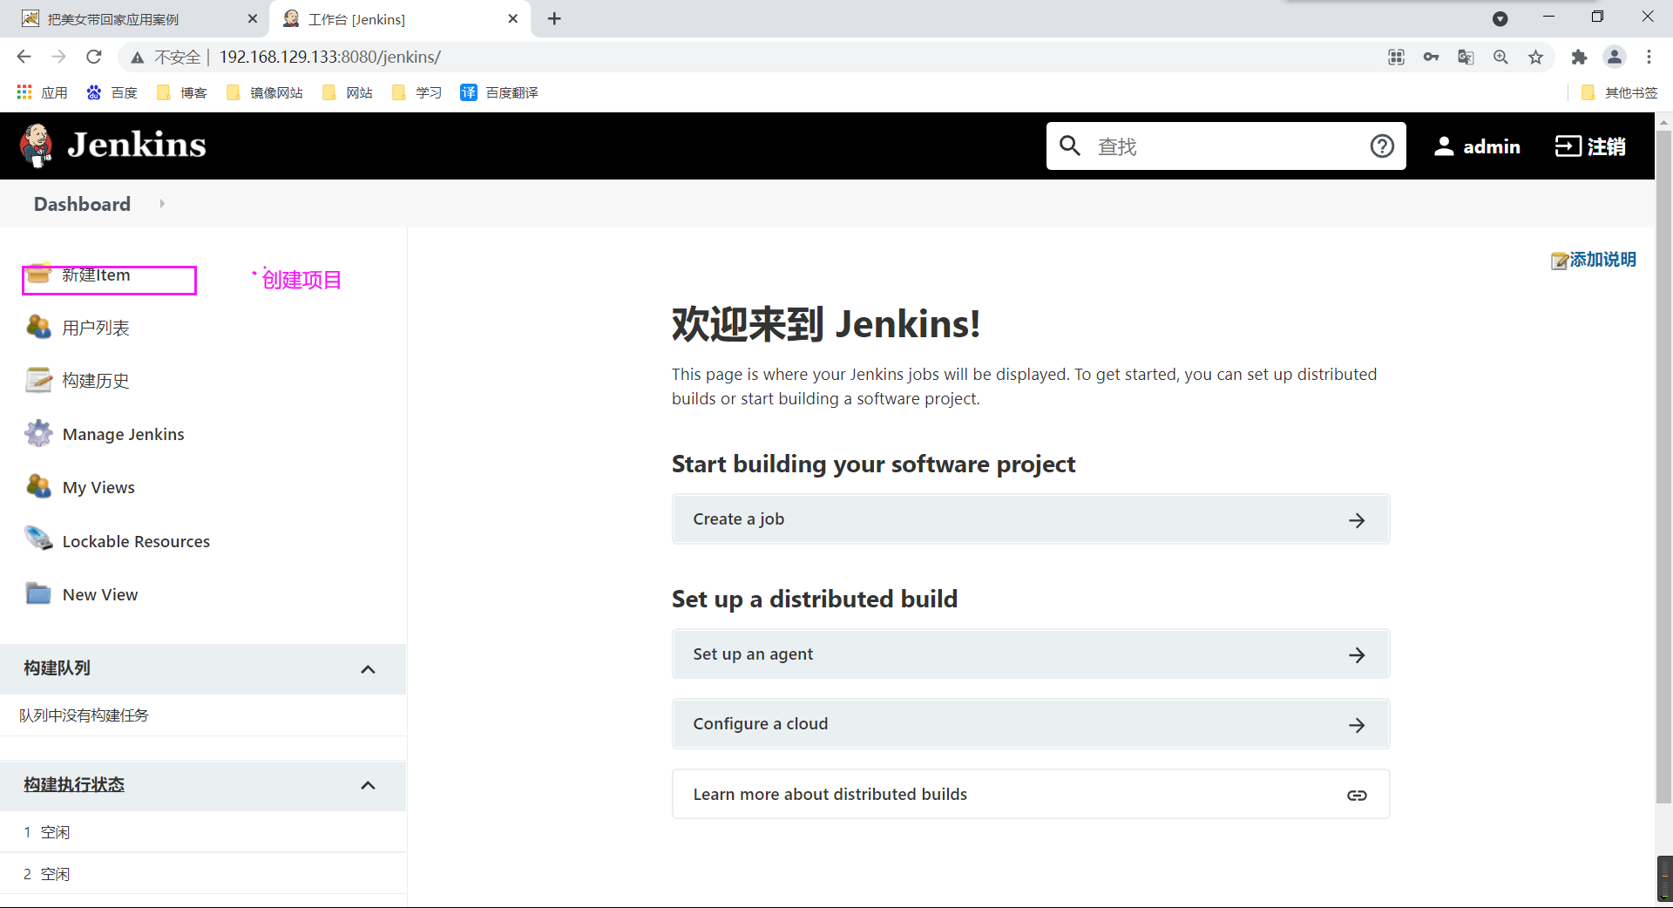Click the Configure a cloud button
The width and height of the screenshot is (1673, 908).
tap(1031, 724)
